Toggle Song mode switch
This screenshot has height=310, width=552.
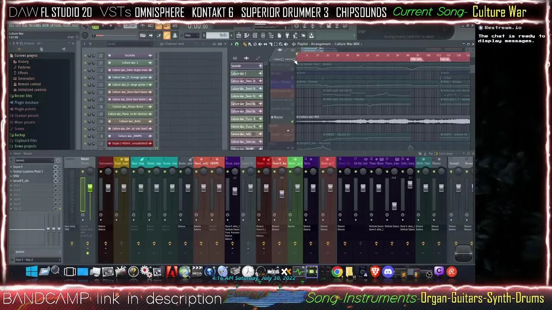point(95,27)
